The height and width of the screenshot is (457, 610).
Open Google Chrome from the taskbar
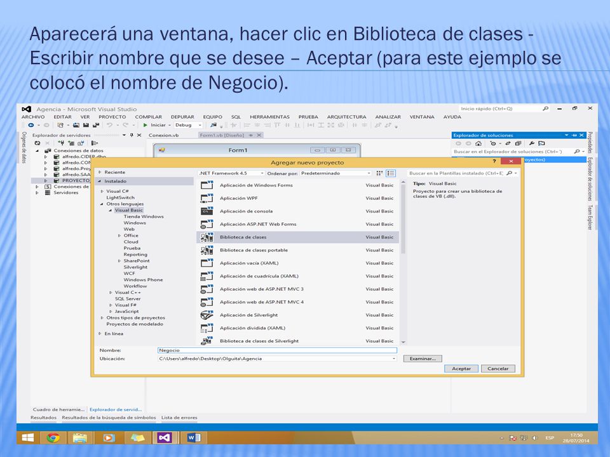point(53,437)
